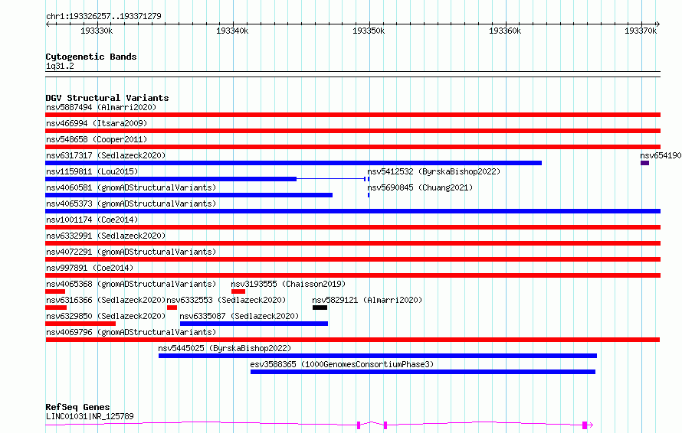Screen dimensions: 682x433
Task: Open the nsv1001174 (Coe2014) label
Action: (x=92, y=220)
